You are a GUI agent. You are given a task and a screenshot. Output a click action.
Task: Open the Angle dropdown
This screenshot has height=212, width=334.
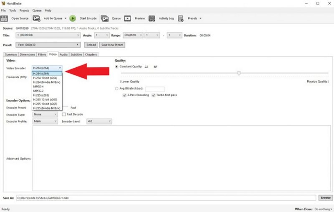[102, 35]
